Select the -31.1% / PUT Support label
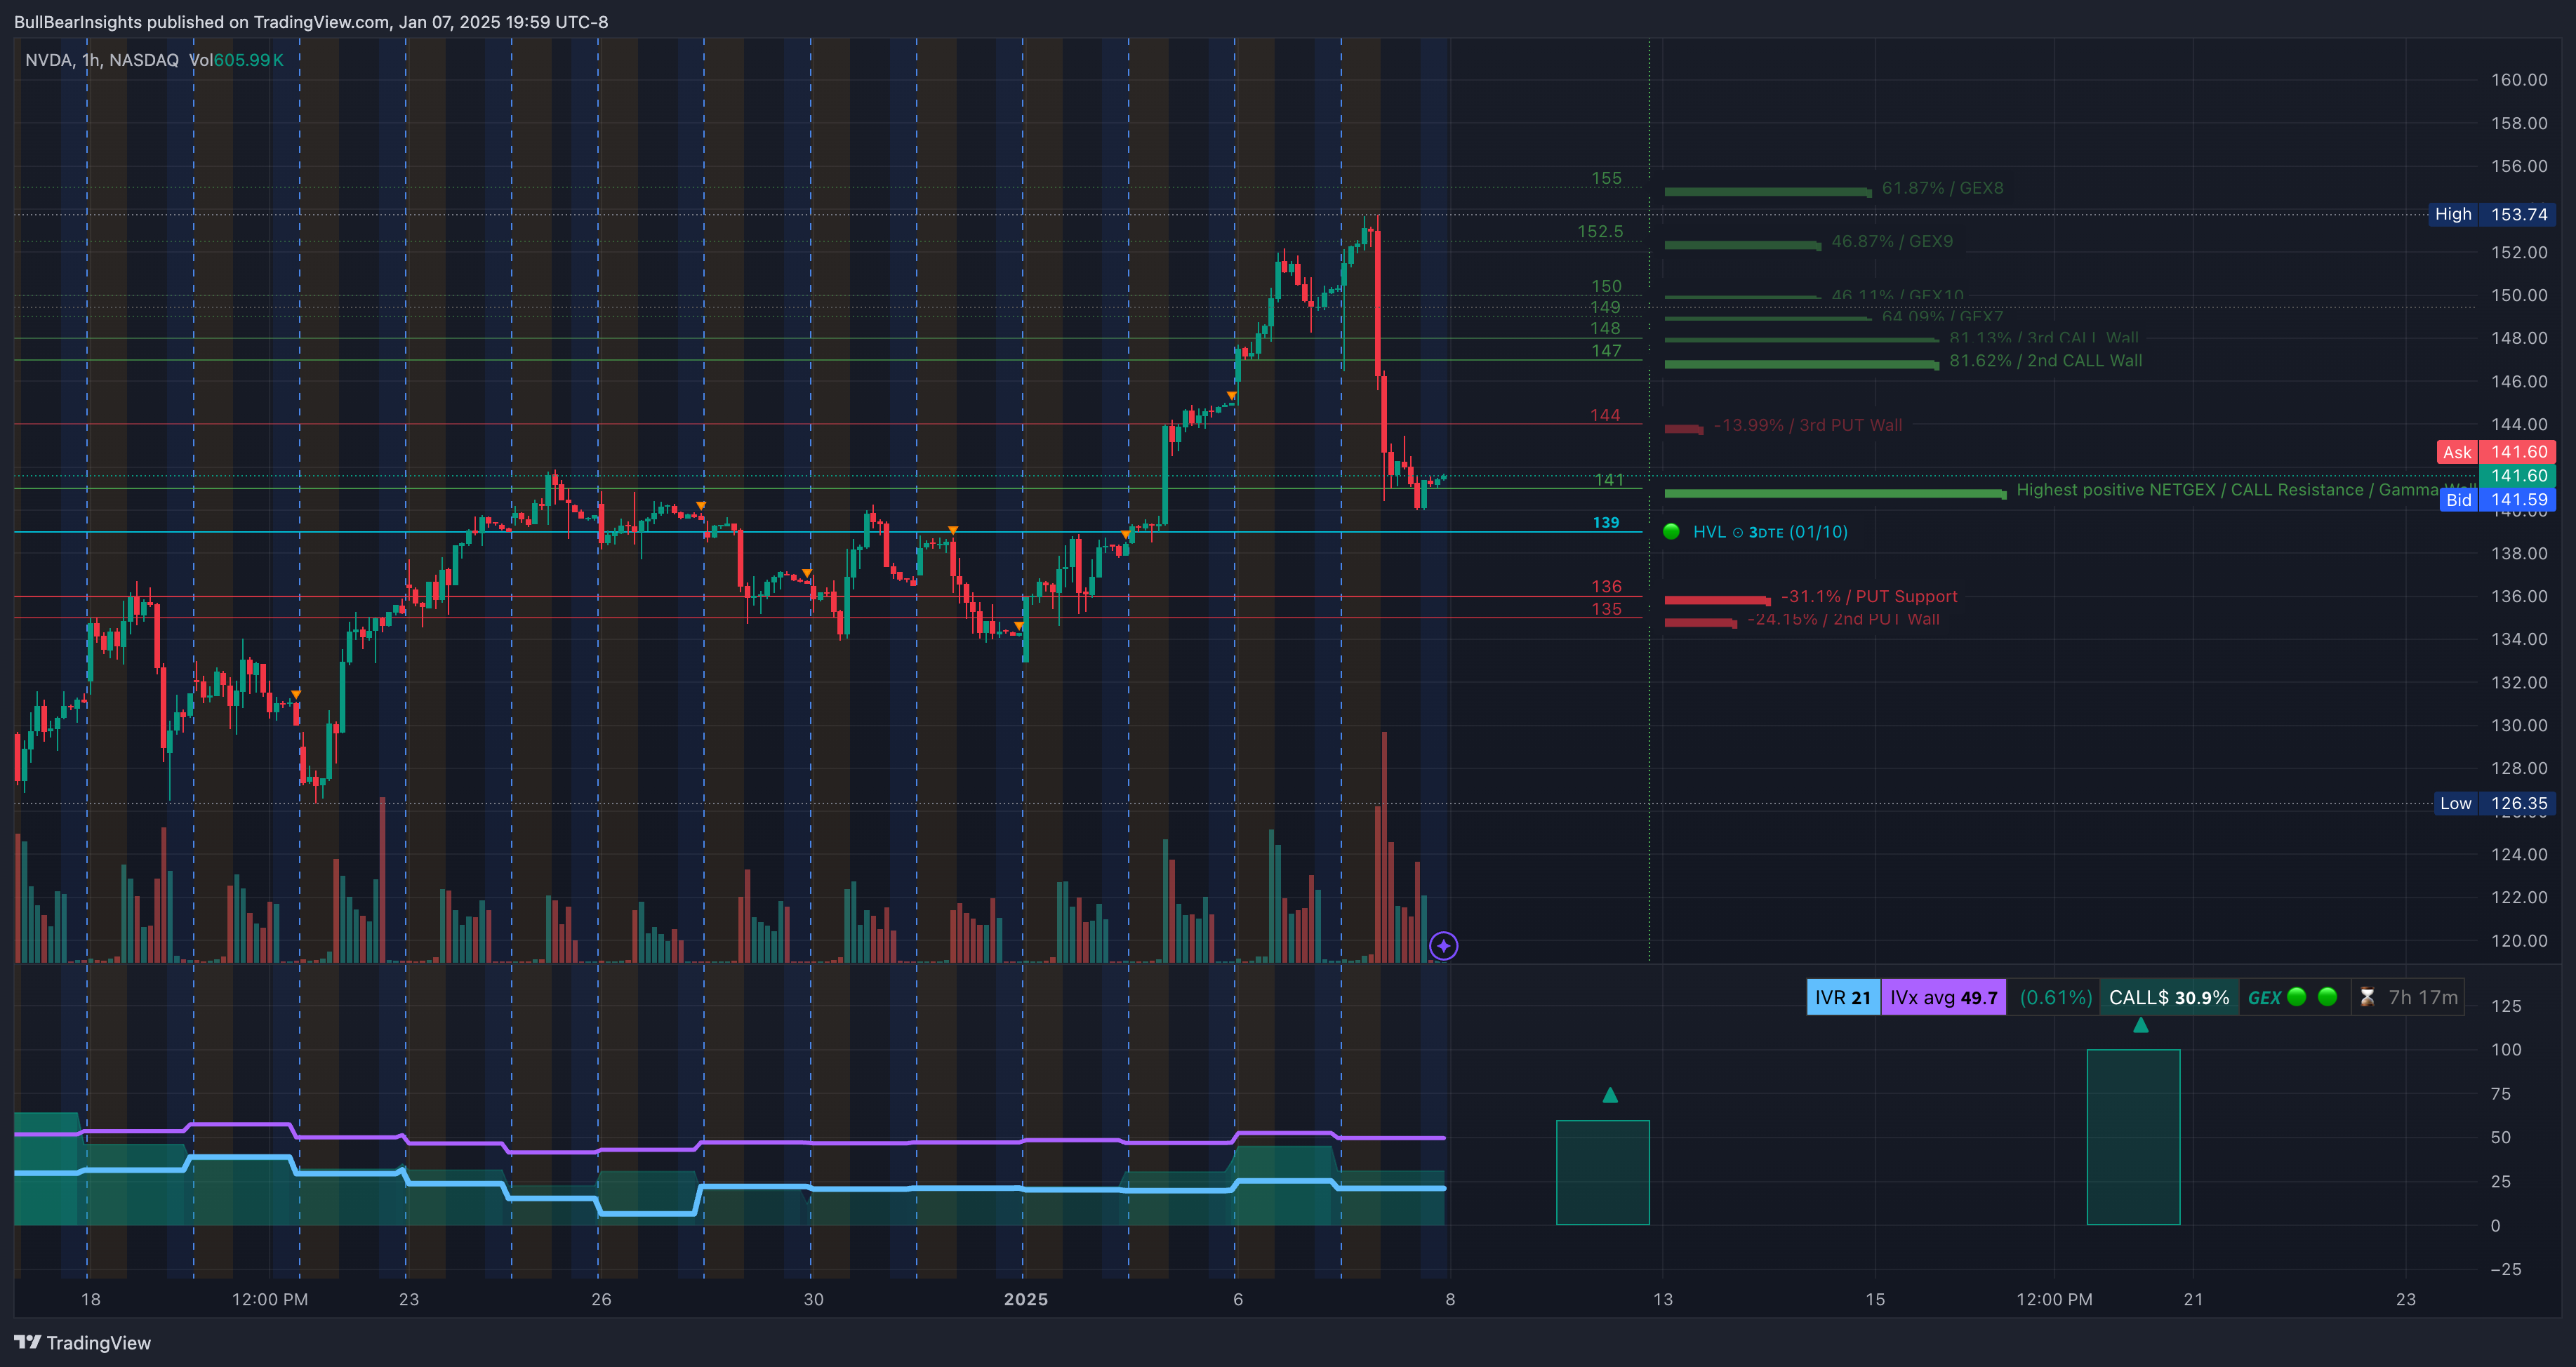Viewport: 2576px width, 1367px height. (x=1869, y=596)
